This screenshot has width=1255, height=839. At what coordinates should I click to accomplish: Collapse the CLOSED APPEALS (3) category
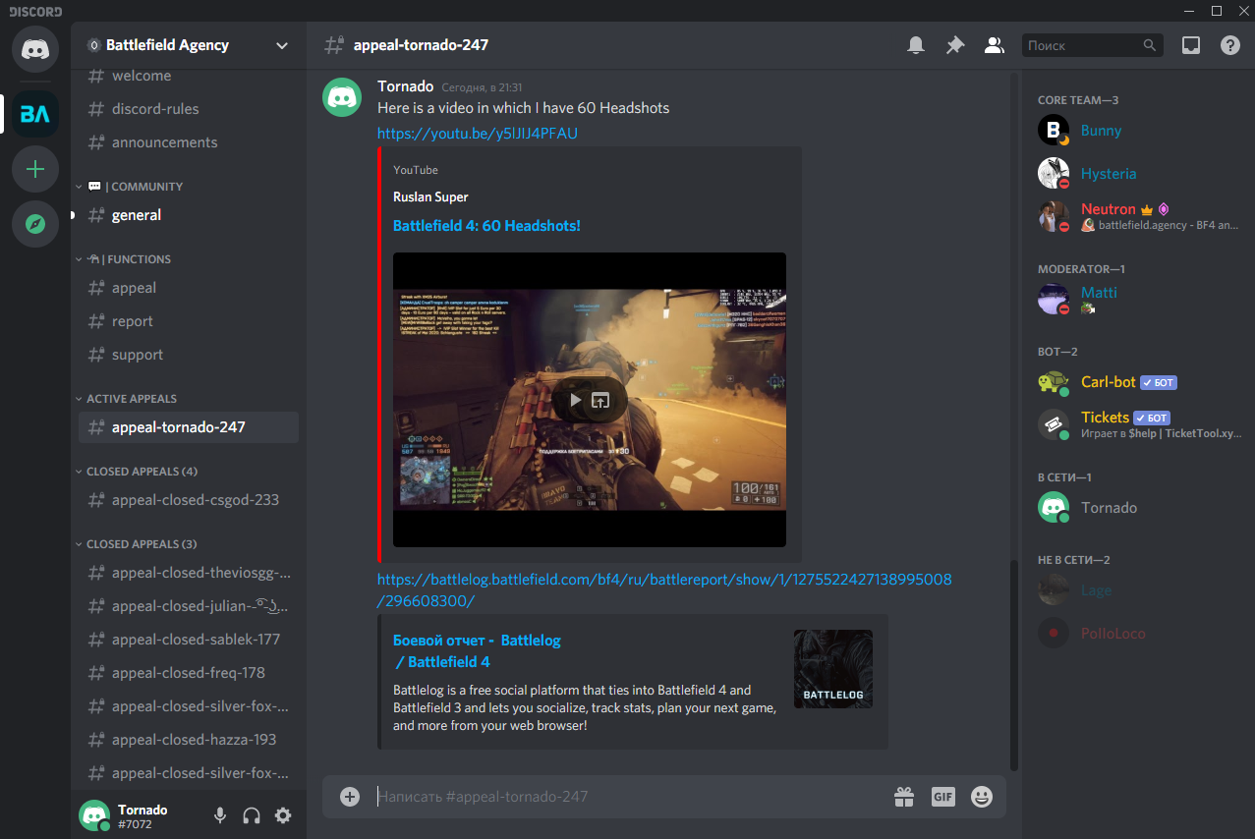137,544
